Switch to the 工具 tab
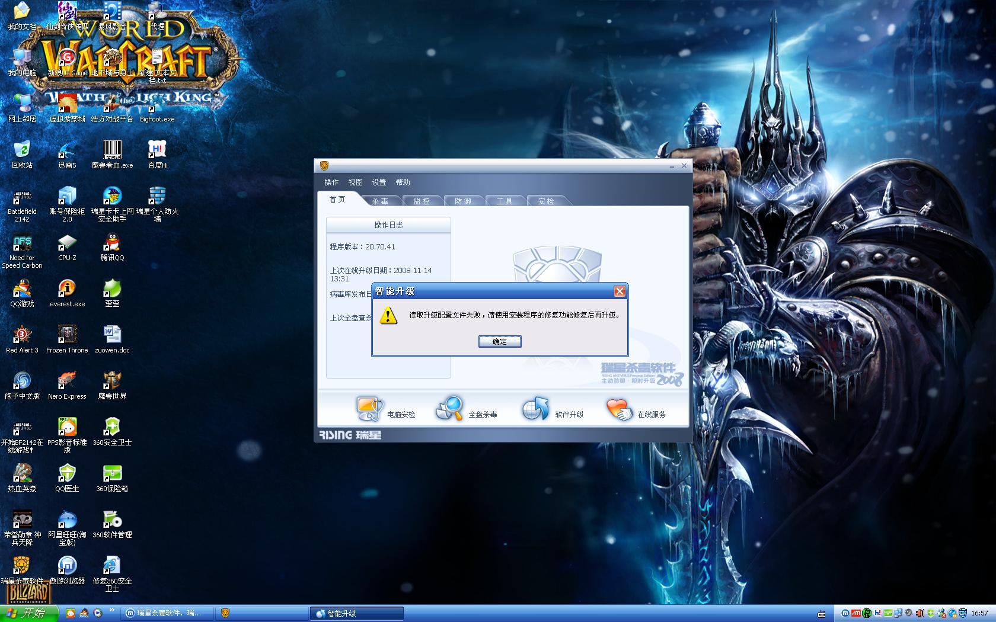The height and width of the screenshot is (622, 996). pos(505,201)
